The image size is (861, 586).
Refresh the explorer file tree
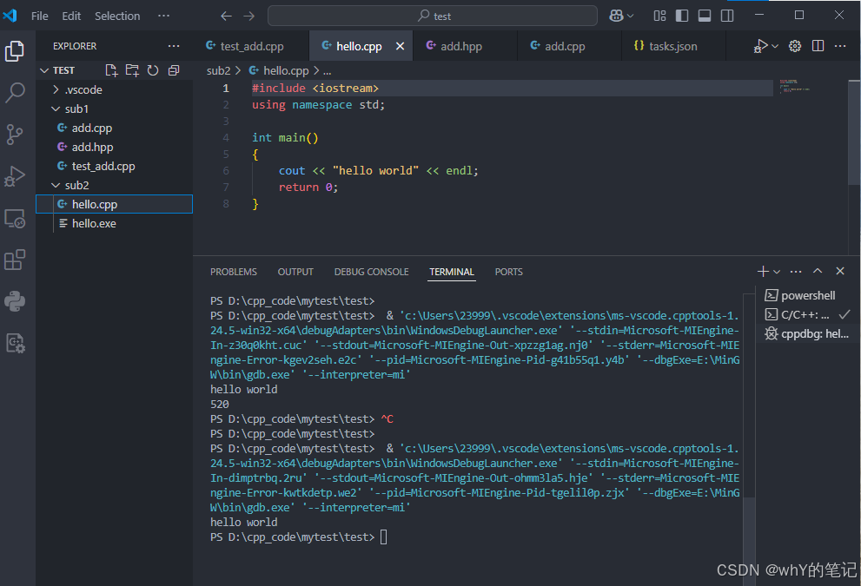(x=153, y=70)
